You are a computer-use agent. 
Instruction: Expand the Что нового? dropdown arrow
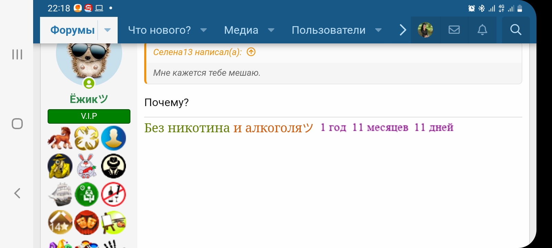pyautogui.click(x=204, y=30)
